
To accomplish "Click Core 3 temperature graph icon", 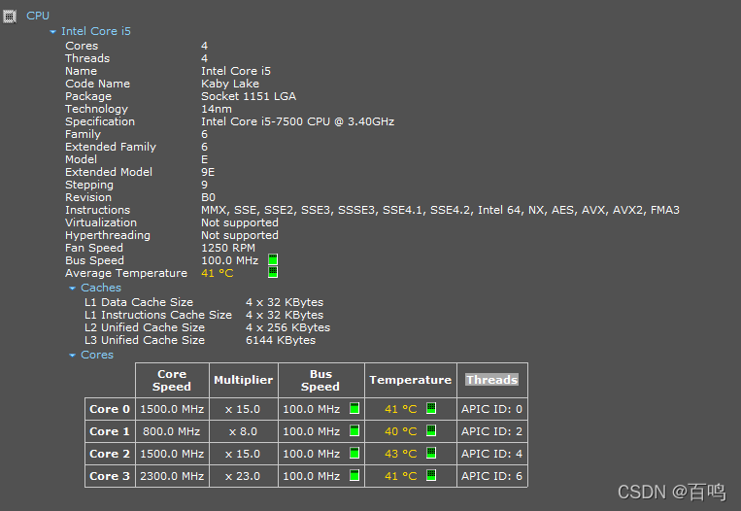I will click(431, 475).
